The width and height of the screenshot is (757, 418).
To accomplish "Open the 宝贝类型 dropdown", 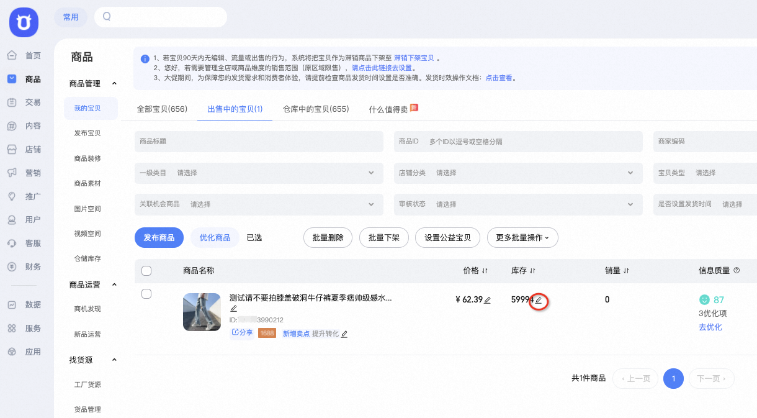I will click(705, 173).
